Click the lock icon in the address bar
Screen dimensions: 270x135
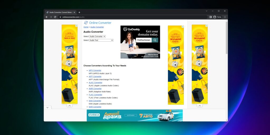60,17
